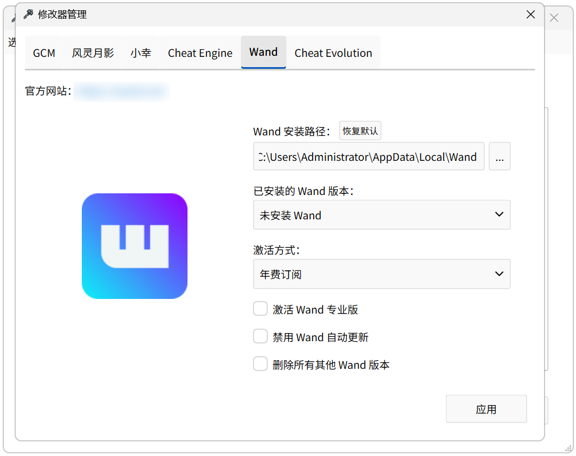576x456 pixels.
Task: Expand the installed Wand version dropdown
Action: tap(381, 215)
